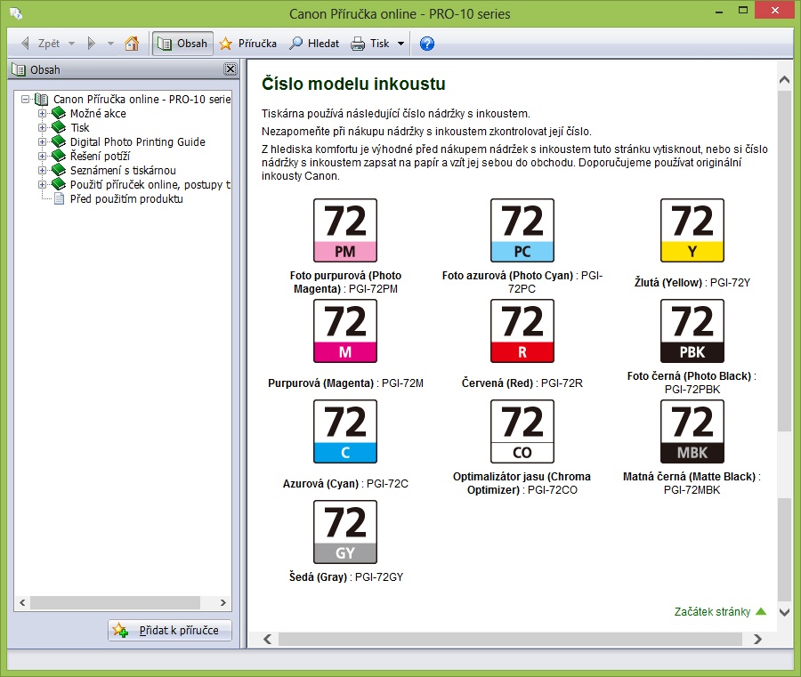Go to the Home page icon
Screen dimensions: 801x677
[132, 44]
